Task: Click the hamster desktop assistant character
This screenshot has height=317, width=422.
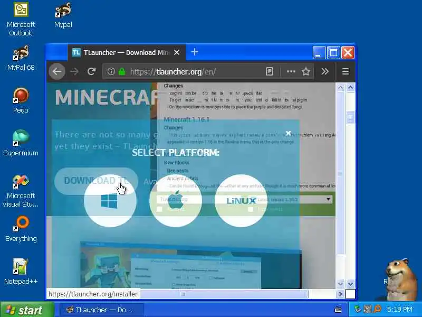Action: click(400, 279)
